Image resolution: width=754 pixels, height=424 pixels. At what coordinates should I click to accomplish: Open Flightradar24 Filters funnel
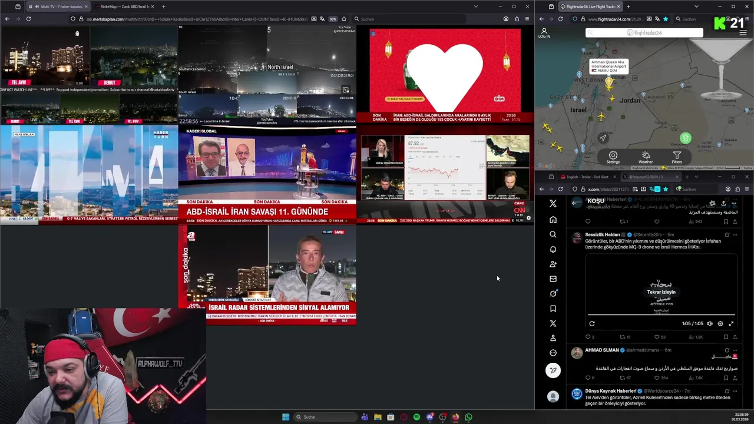pyautogui.click(x=677, y=158)
